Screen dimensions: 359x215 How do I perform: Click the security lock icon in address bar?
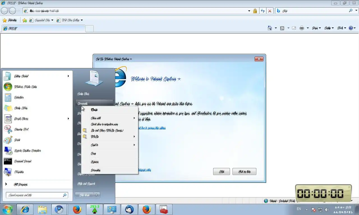coord(255,11)
